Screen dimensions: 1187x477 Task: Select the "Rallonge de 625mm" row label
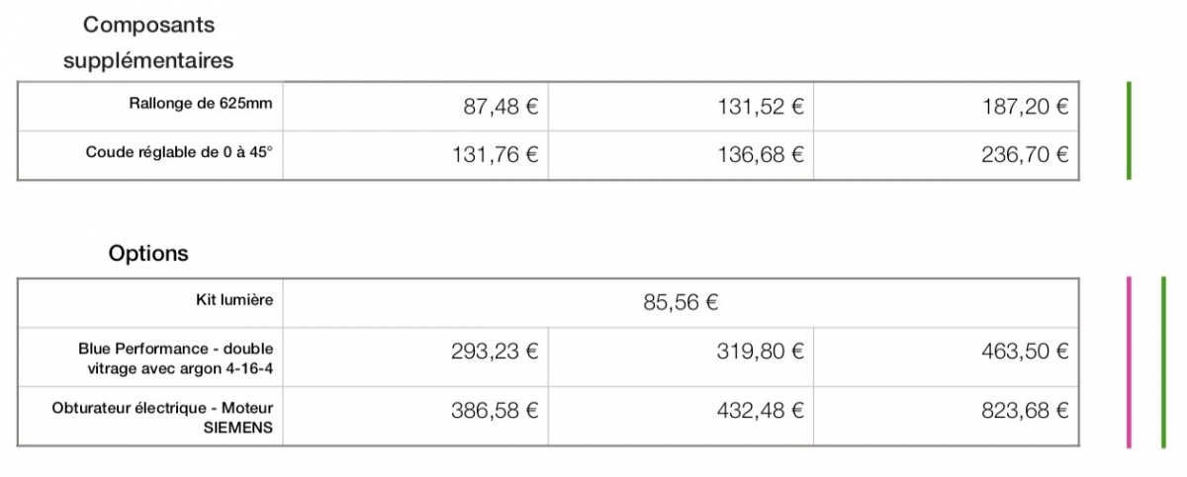(201, 106)
